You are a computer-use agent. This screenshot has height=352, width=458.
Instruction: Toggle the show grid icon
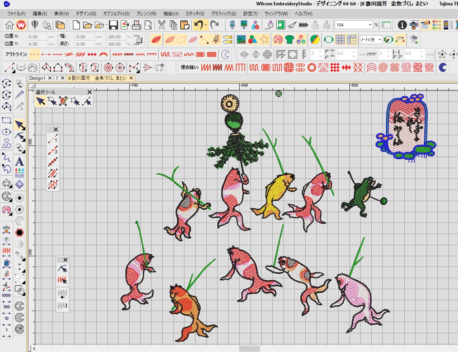coord(340,39)
